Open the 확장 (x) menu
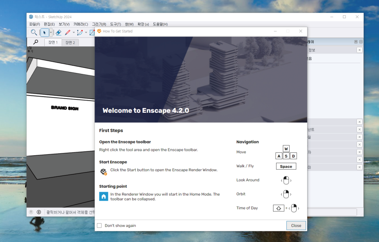This screenshot has width=379, height=242. click(x=143, y=24)
